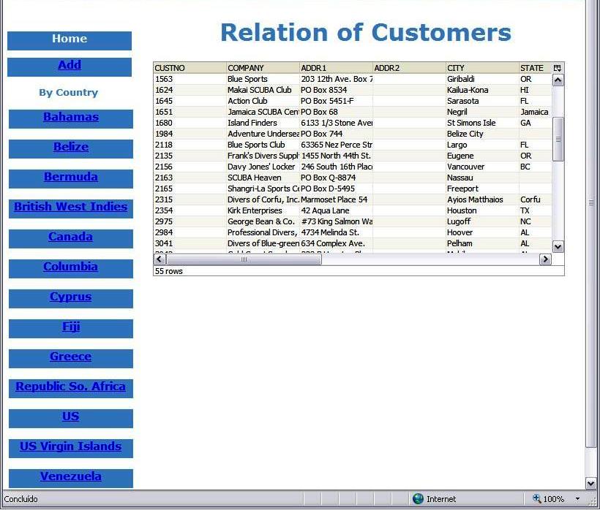The image size is (600, 510).
Task: Click the grid's scroll up arrow
Action: point(558,80)
